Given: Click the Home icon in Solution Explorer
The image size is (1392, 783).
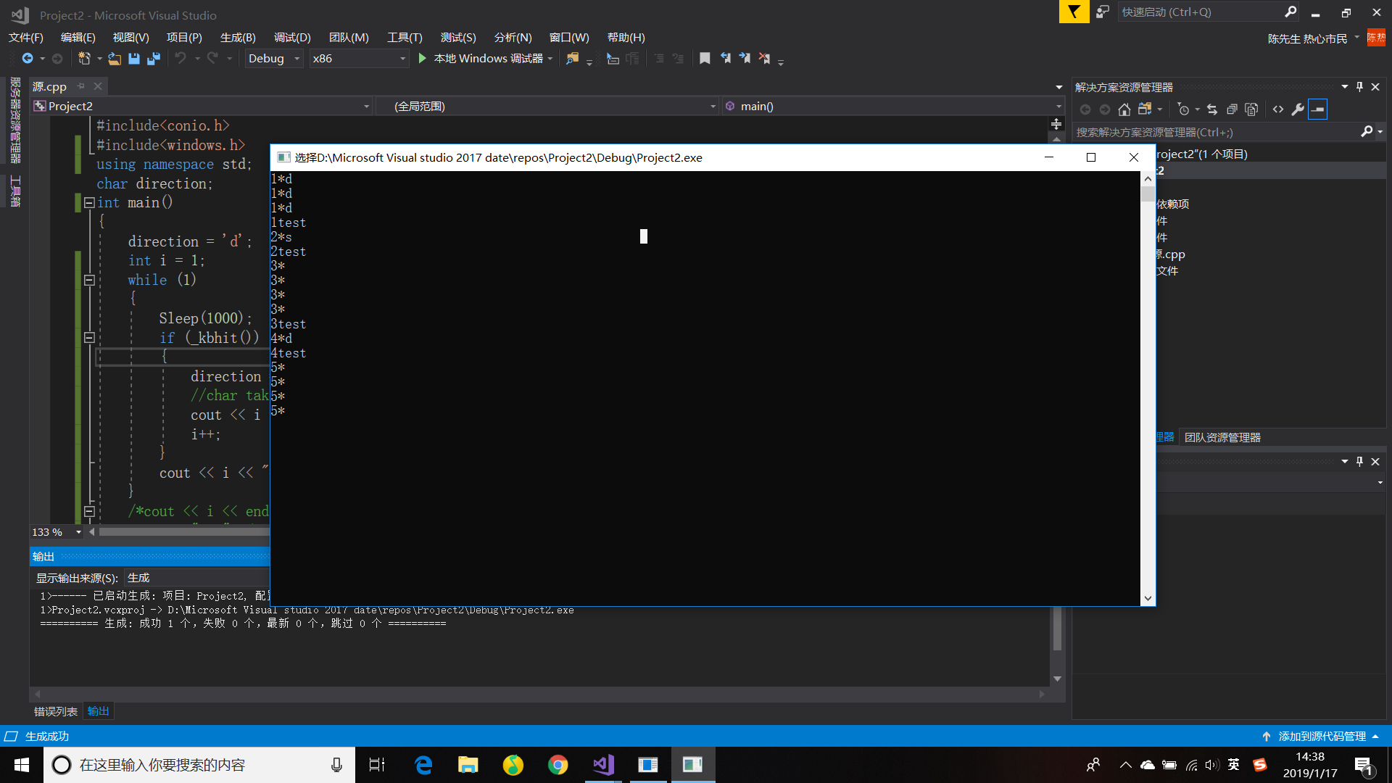Looking at the screenshot, I should point(1124,109).
